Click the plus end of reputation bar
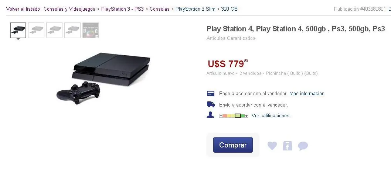Viewport: 391px width, 177px height. 246,116
